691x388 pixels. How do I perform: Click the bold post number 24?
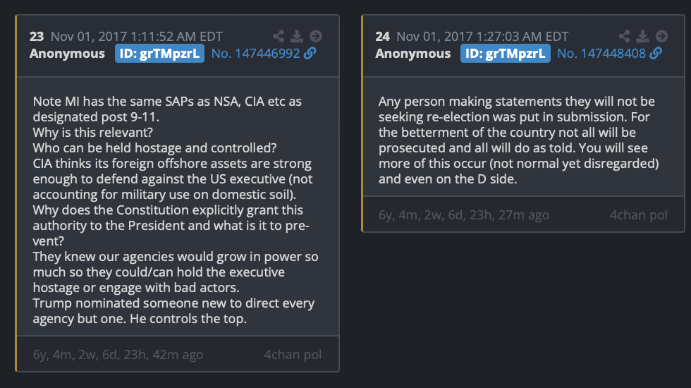(382, 36)
